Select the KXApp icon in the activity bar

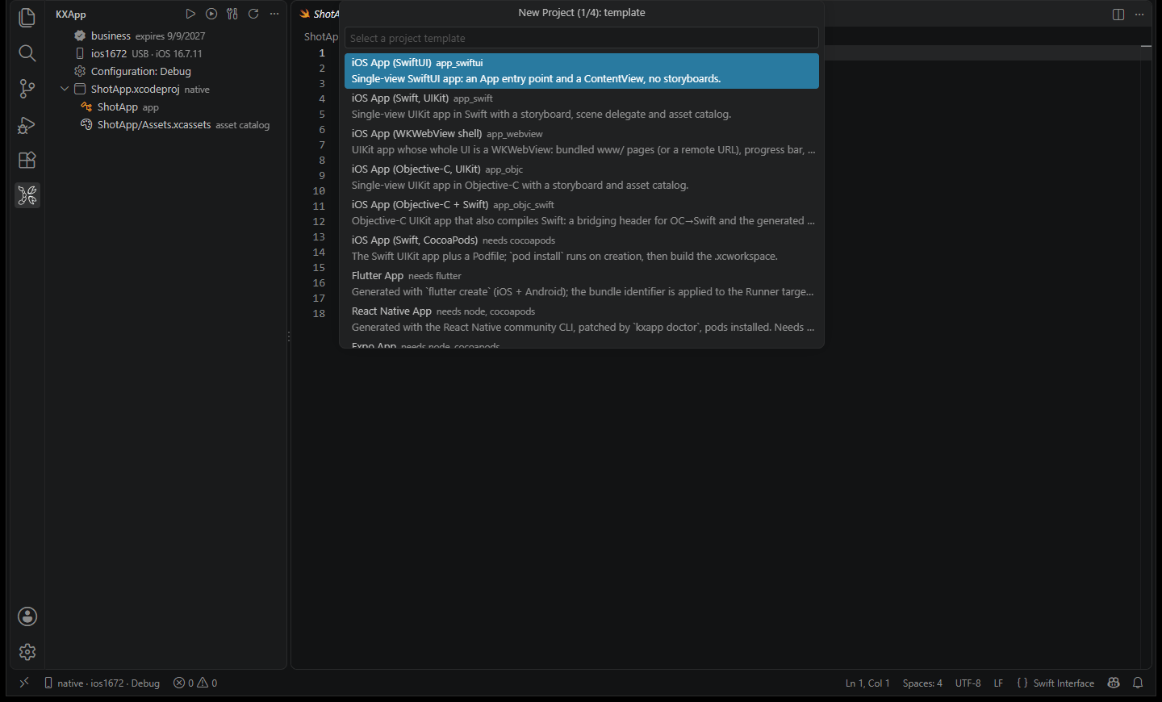coord(27,195)
